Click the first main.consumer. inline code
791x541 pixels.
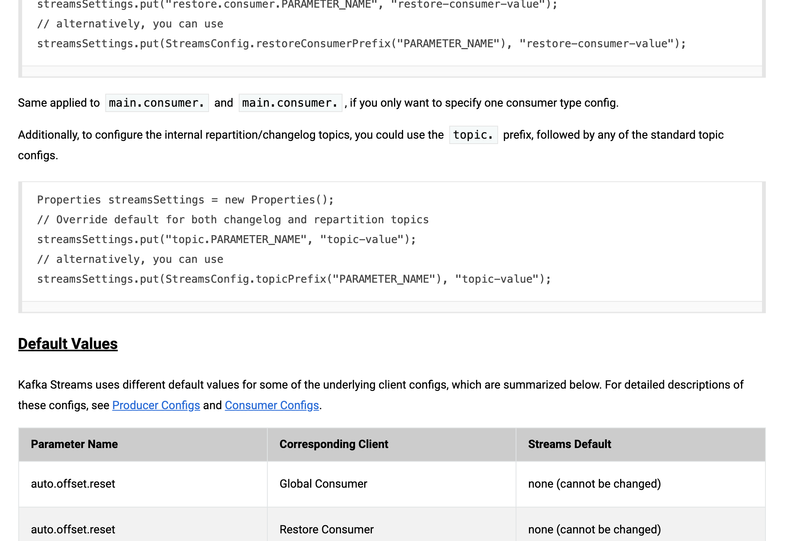click(x=157, y=103)
